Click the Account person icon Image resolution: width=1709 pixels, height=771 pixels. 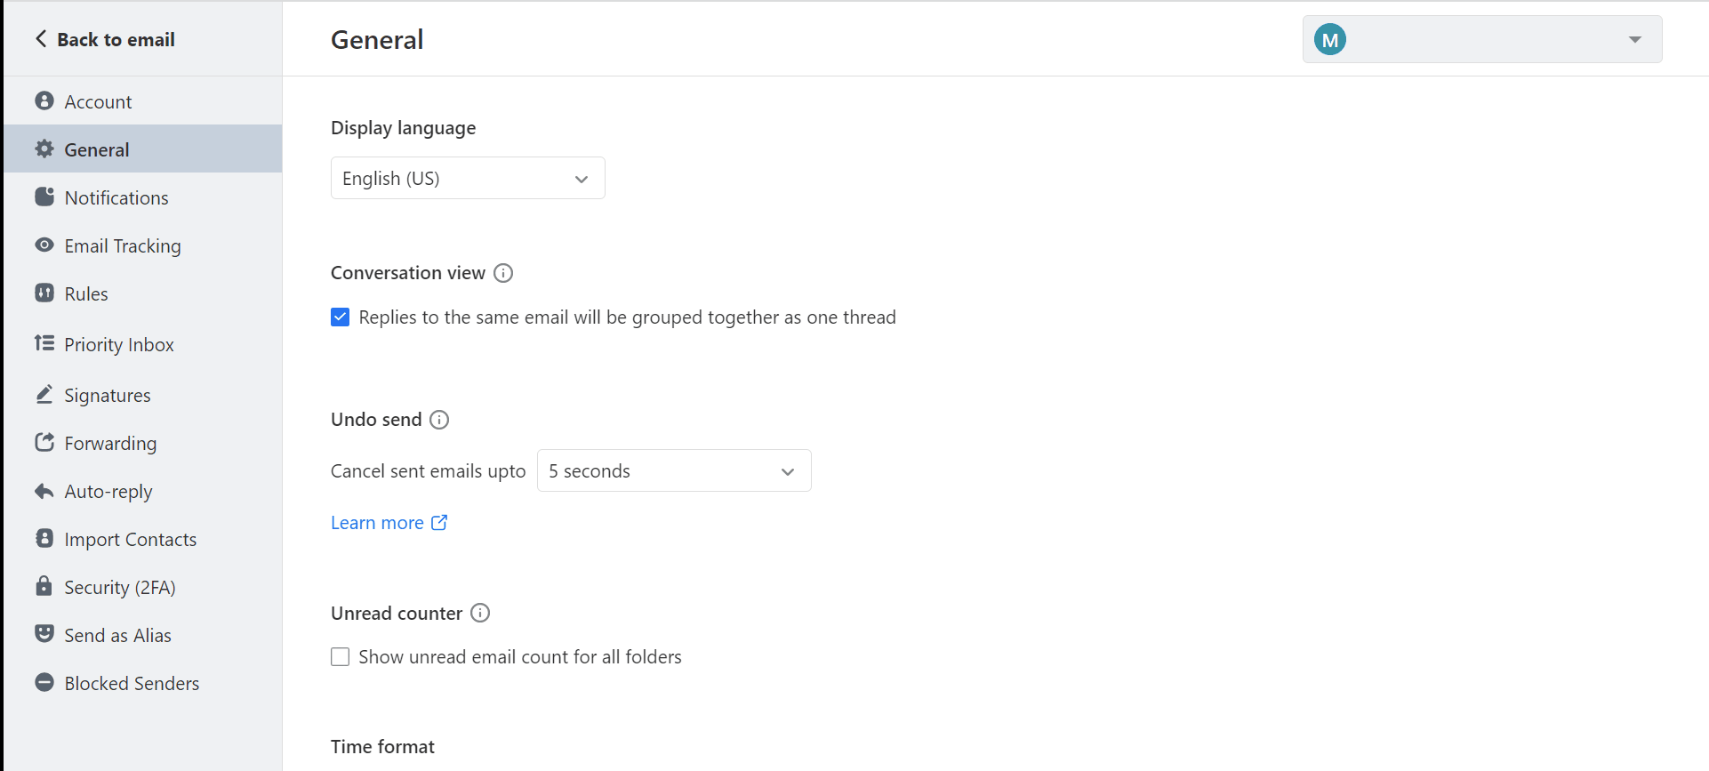coord(44,100)
